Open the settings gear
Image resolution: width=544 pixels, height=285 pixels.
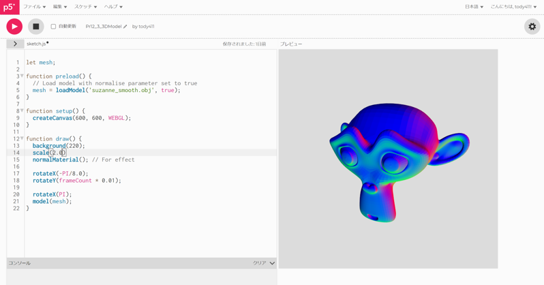point(532,27)
